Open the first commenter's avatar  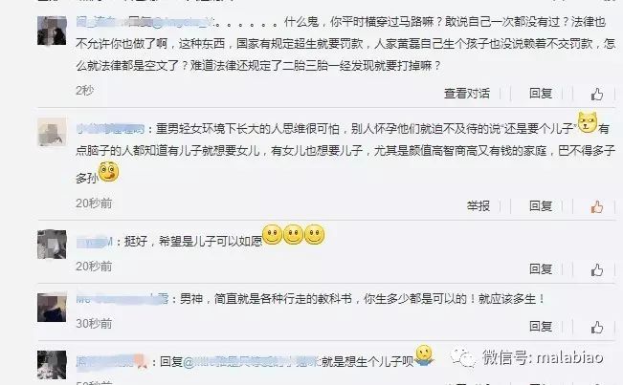[52, 31]
